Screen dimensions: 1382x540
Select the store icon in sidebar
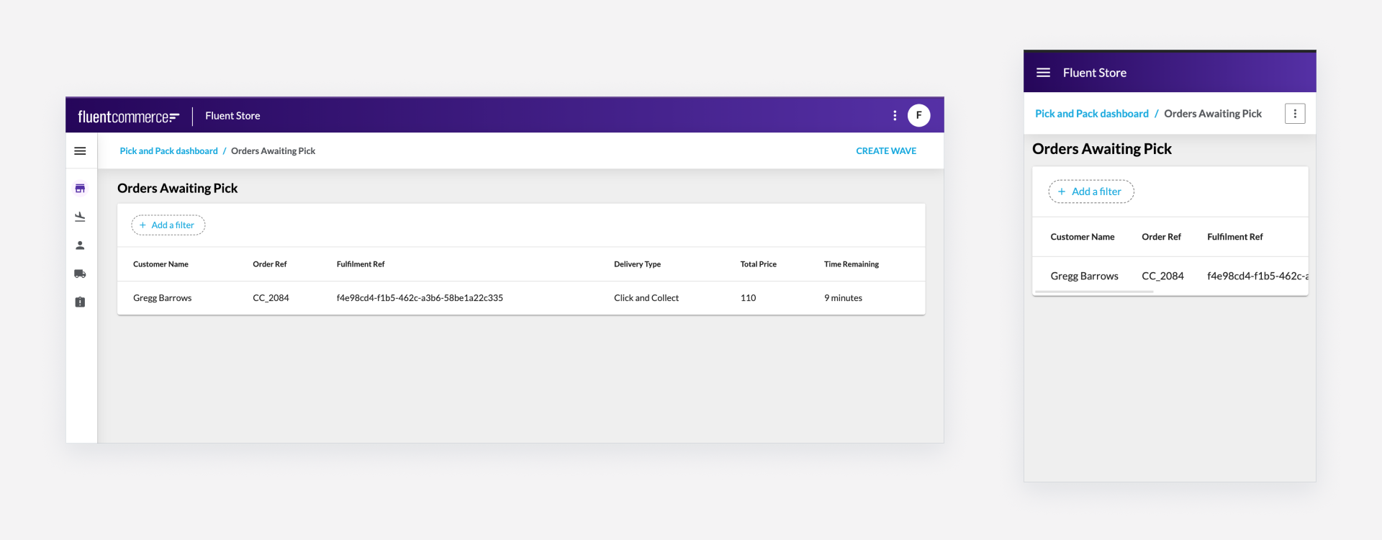click(80, 189)
